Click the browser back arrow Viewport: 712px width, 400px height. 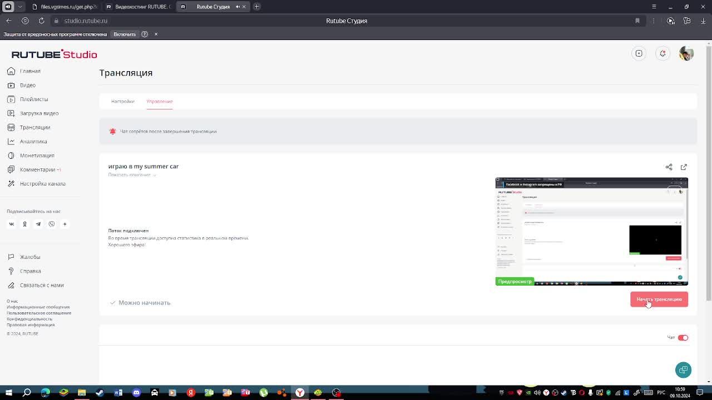tap(9, 21)
